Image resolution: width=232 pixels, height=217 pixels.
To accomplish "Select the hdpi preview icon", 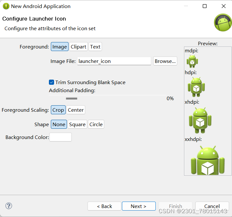I will coord(196,87).
